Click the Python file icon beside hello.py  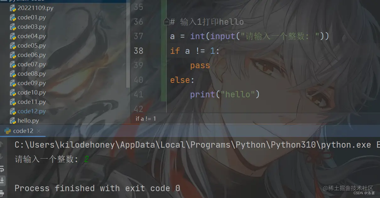coord(13,120)
